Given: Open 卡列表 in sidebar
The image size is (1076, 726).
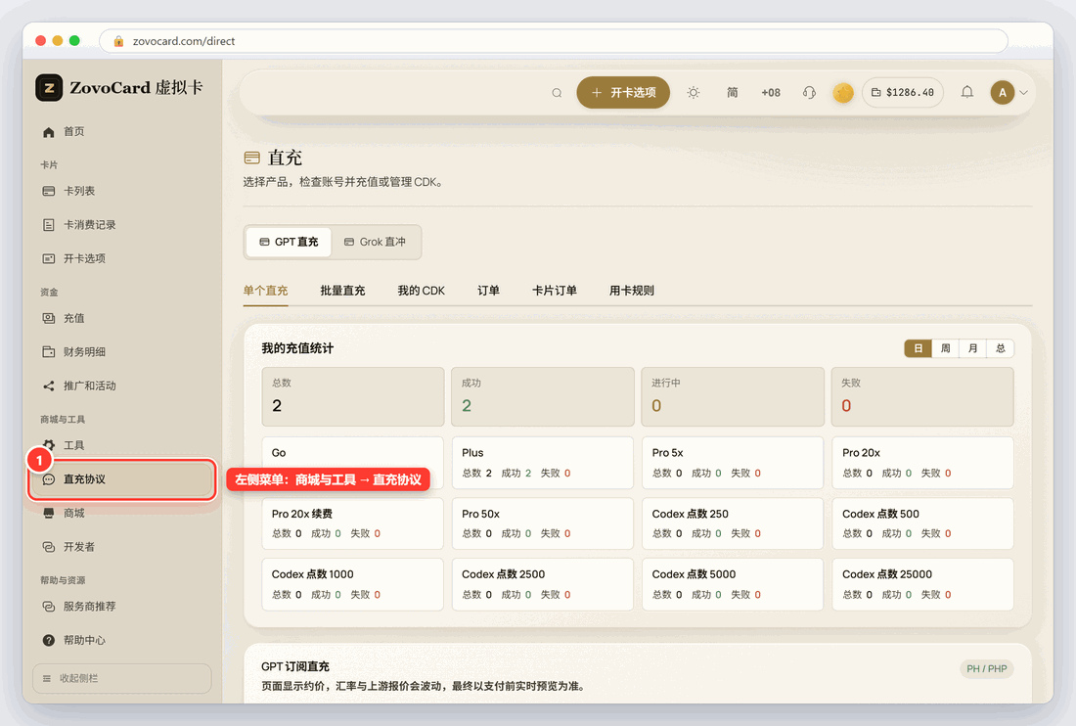Looking at the screenshot, I should [x=120, y=191].
